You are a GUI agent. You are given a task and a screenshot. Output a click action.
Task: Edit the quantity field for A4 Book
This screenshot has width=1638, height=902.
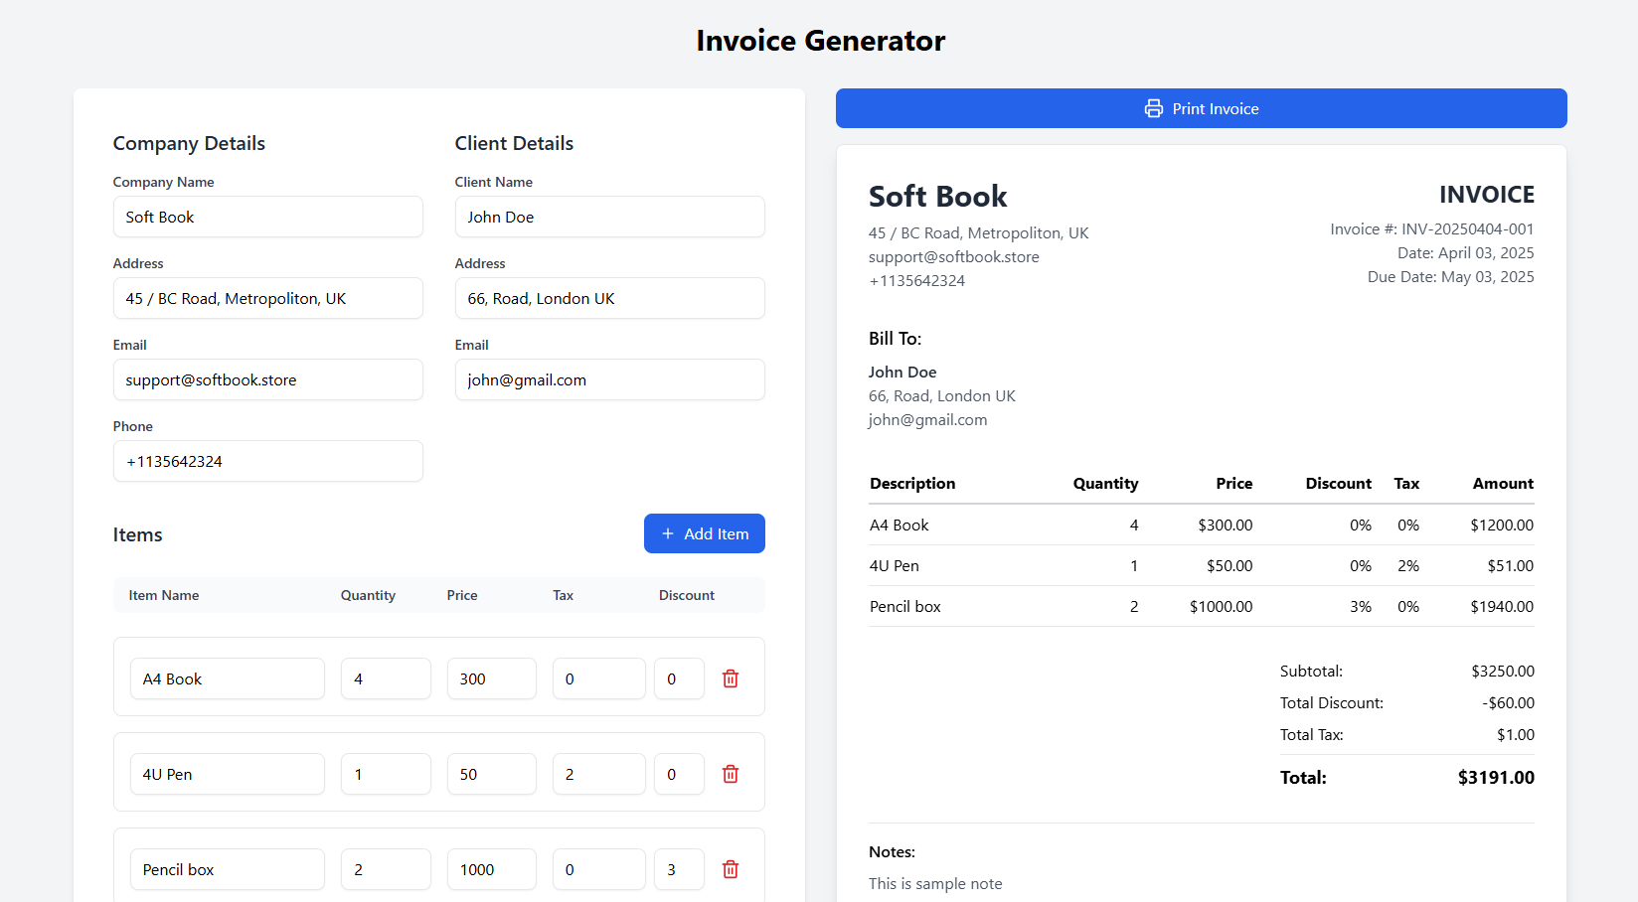point(386,678)
